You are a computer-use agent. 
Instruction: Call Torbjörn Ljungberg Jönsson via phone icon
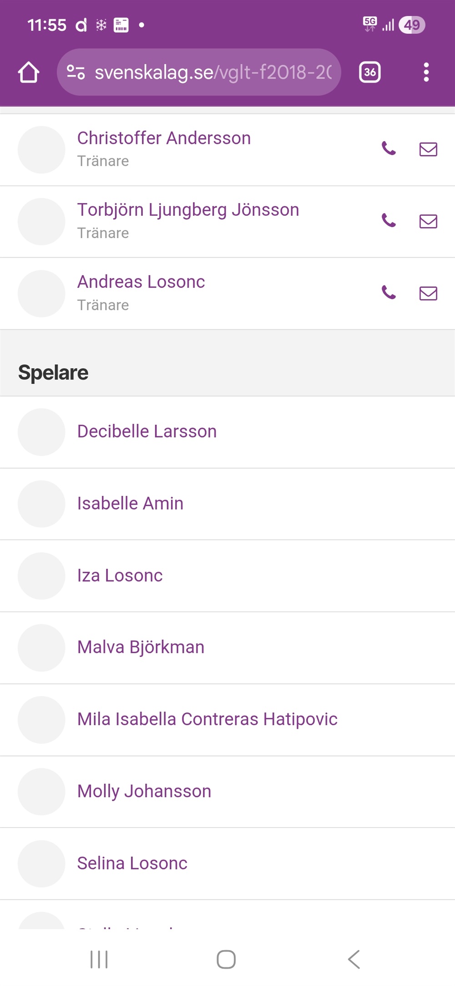tap(389, 221)
